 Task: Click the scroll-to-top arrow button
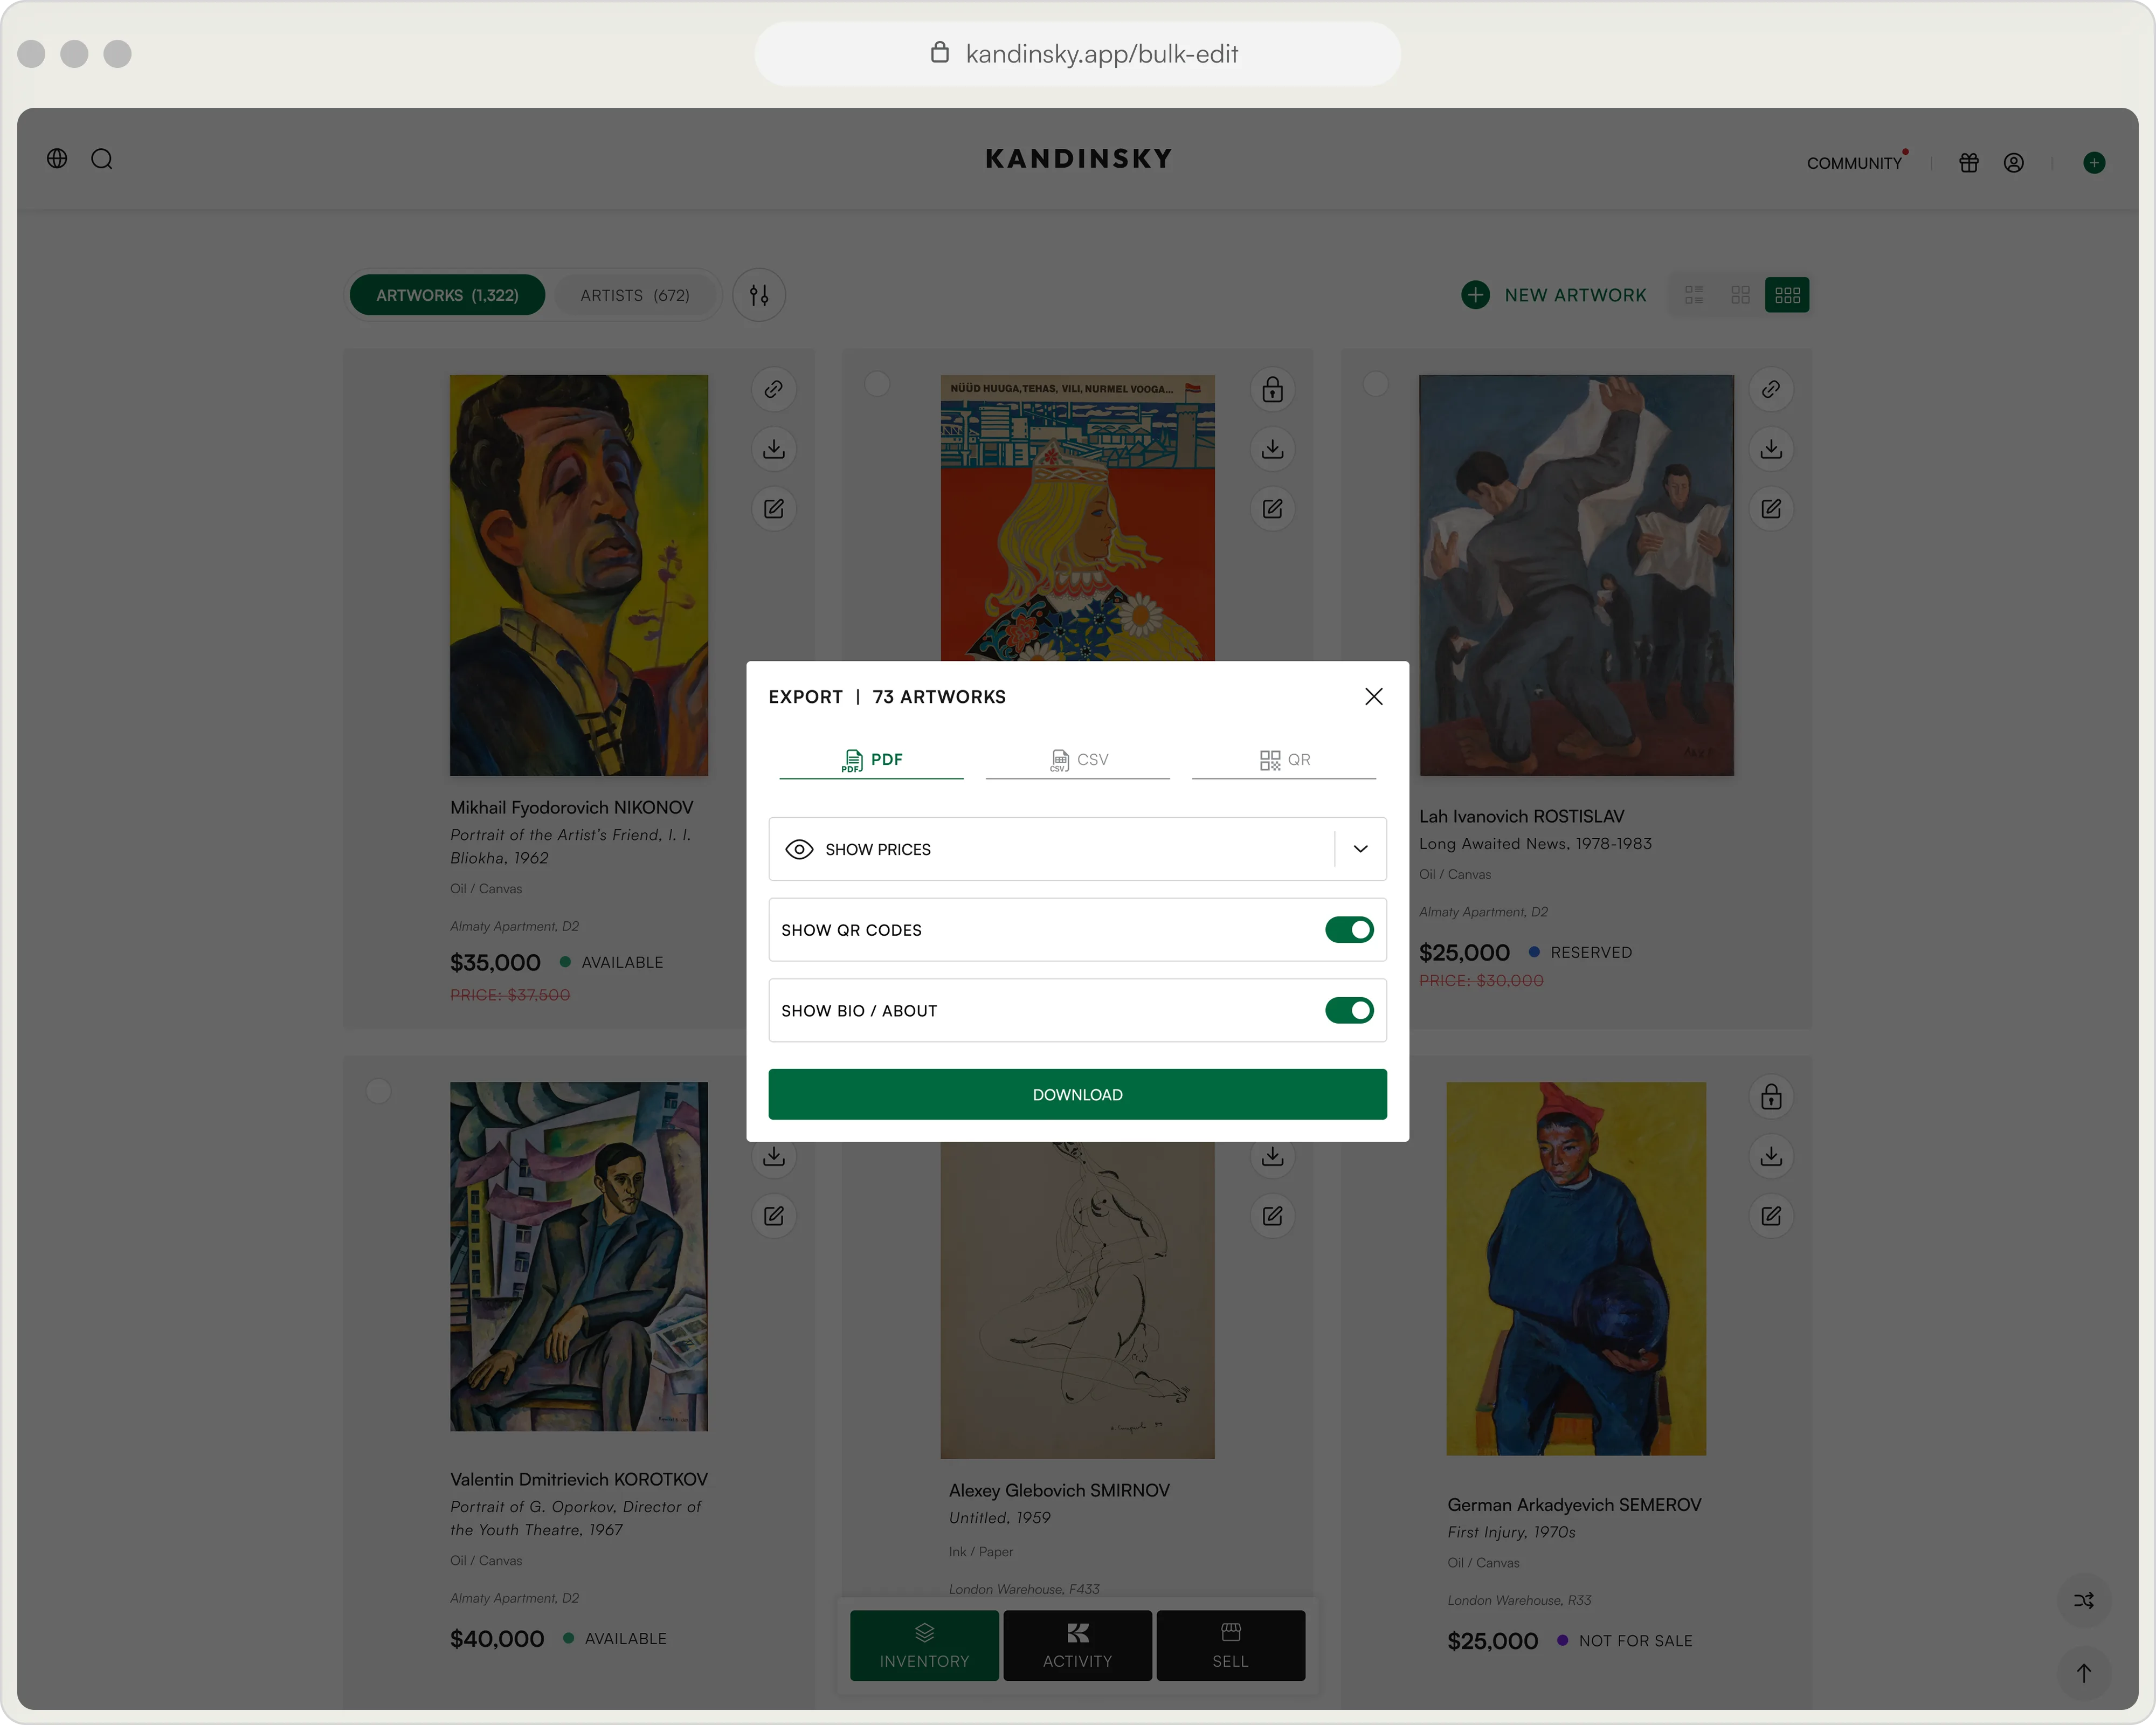pos(2084,1673)
